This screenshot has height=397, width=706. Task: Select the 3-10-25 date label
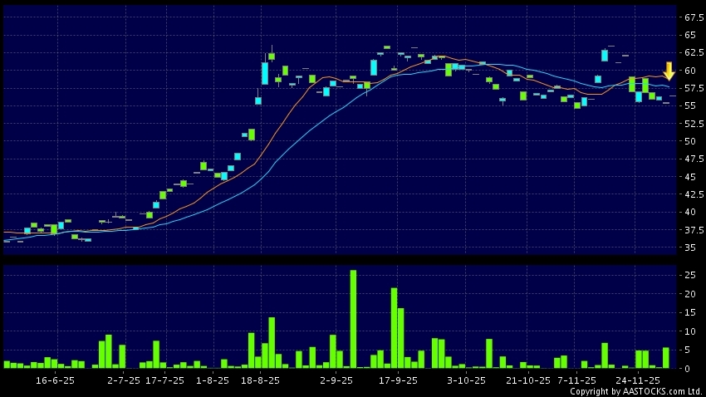(466, 380)
